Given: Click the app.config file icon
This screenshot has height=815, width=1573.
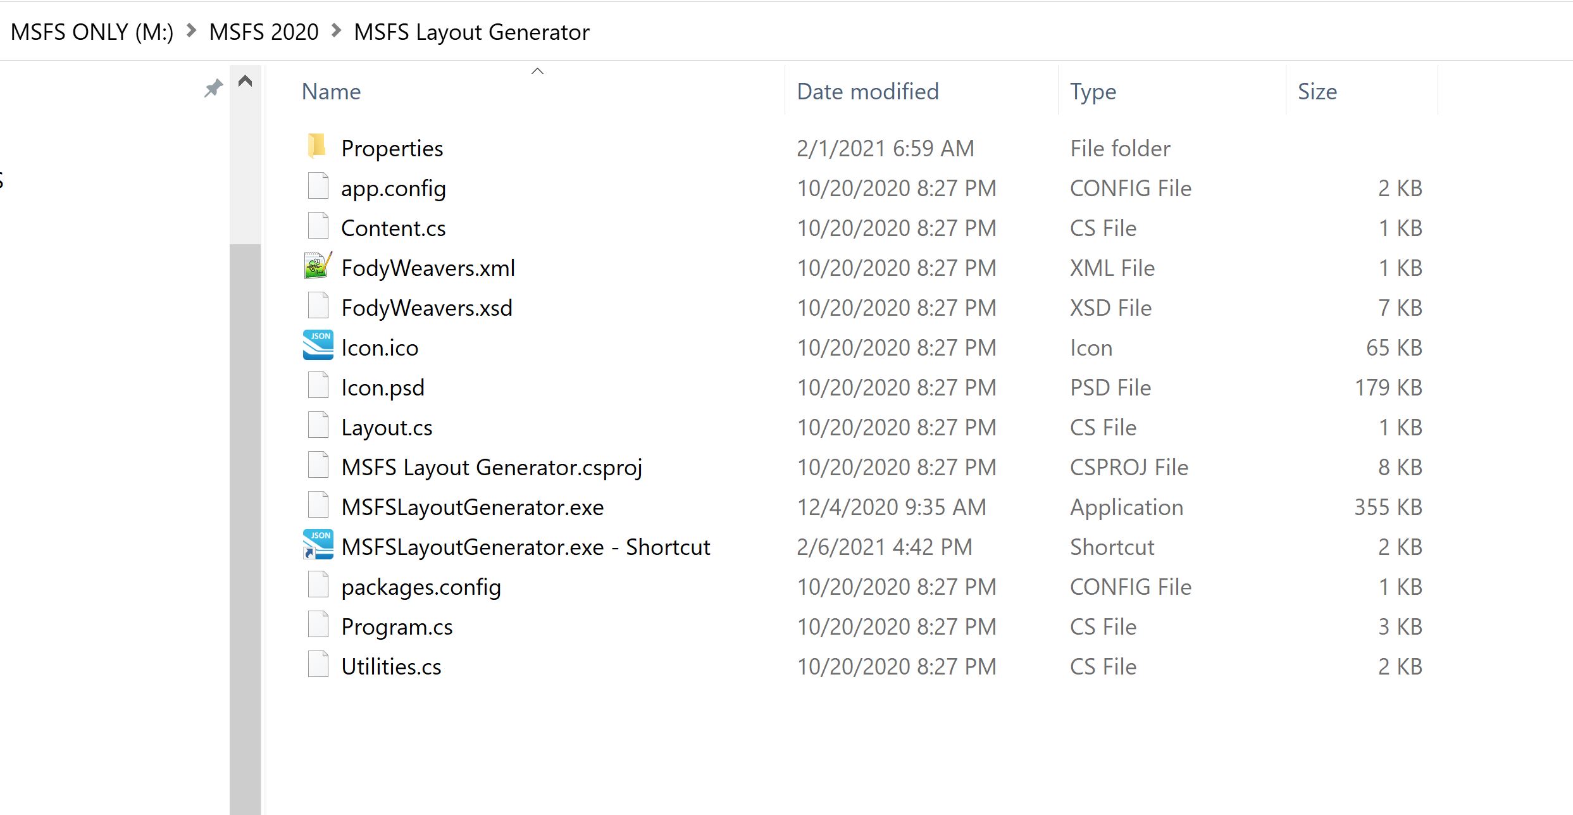Looking at the screenshot, I should coord(318,187).
